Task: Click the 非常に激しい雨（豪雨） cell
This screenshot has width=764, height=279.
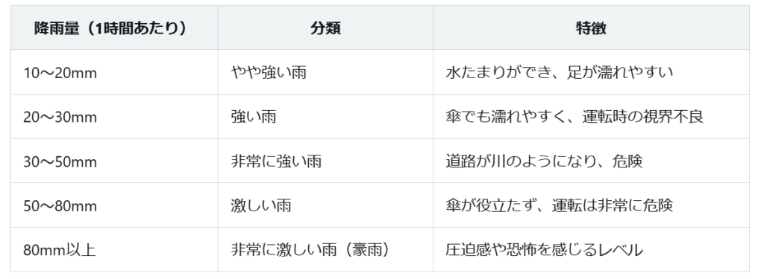Action: (325, 249)
